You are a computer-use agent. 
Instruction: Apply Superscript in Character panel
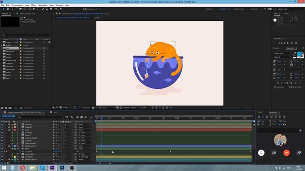295,83
